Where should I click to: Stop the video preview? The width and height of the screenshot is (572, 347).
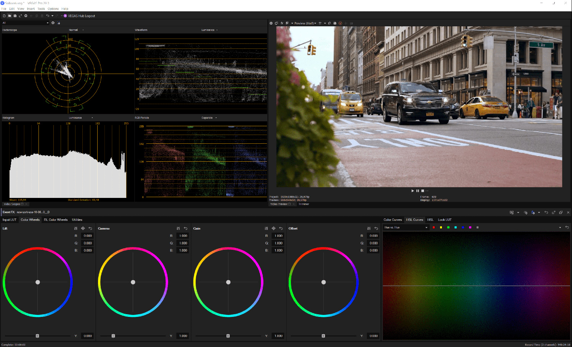(423, 191)
